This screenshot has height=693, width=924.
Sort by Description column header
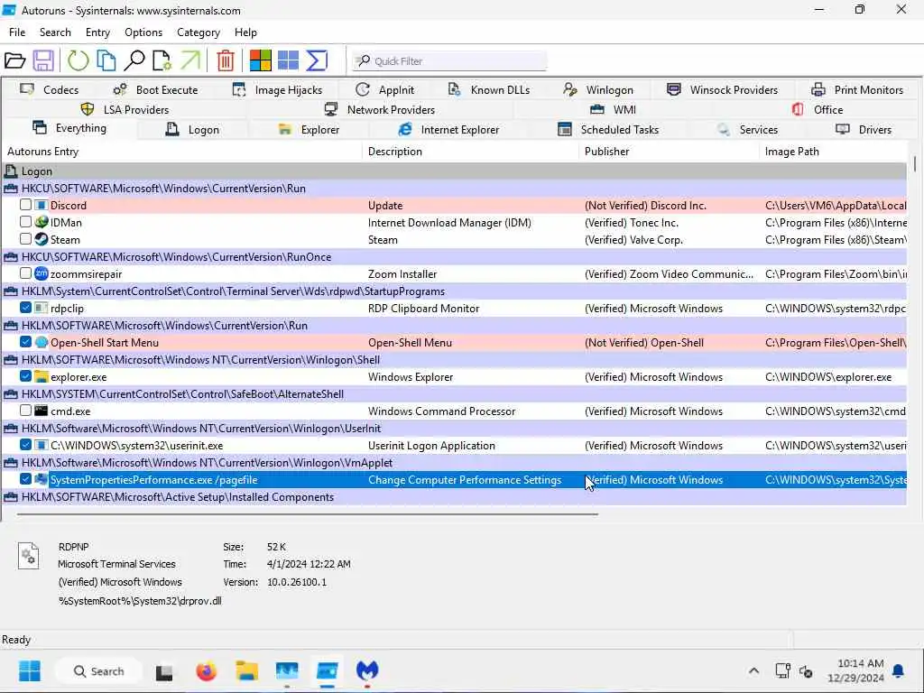471,152
